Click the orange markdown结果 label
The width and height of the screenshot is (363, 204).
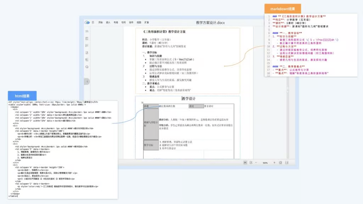(283, 9)
